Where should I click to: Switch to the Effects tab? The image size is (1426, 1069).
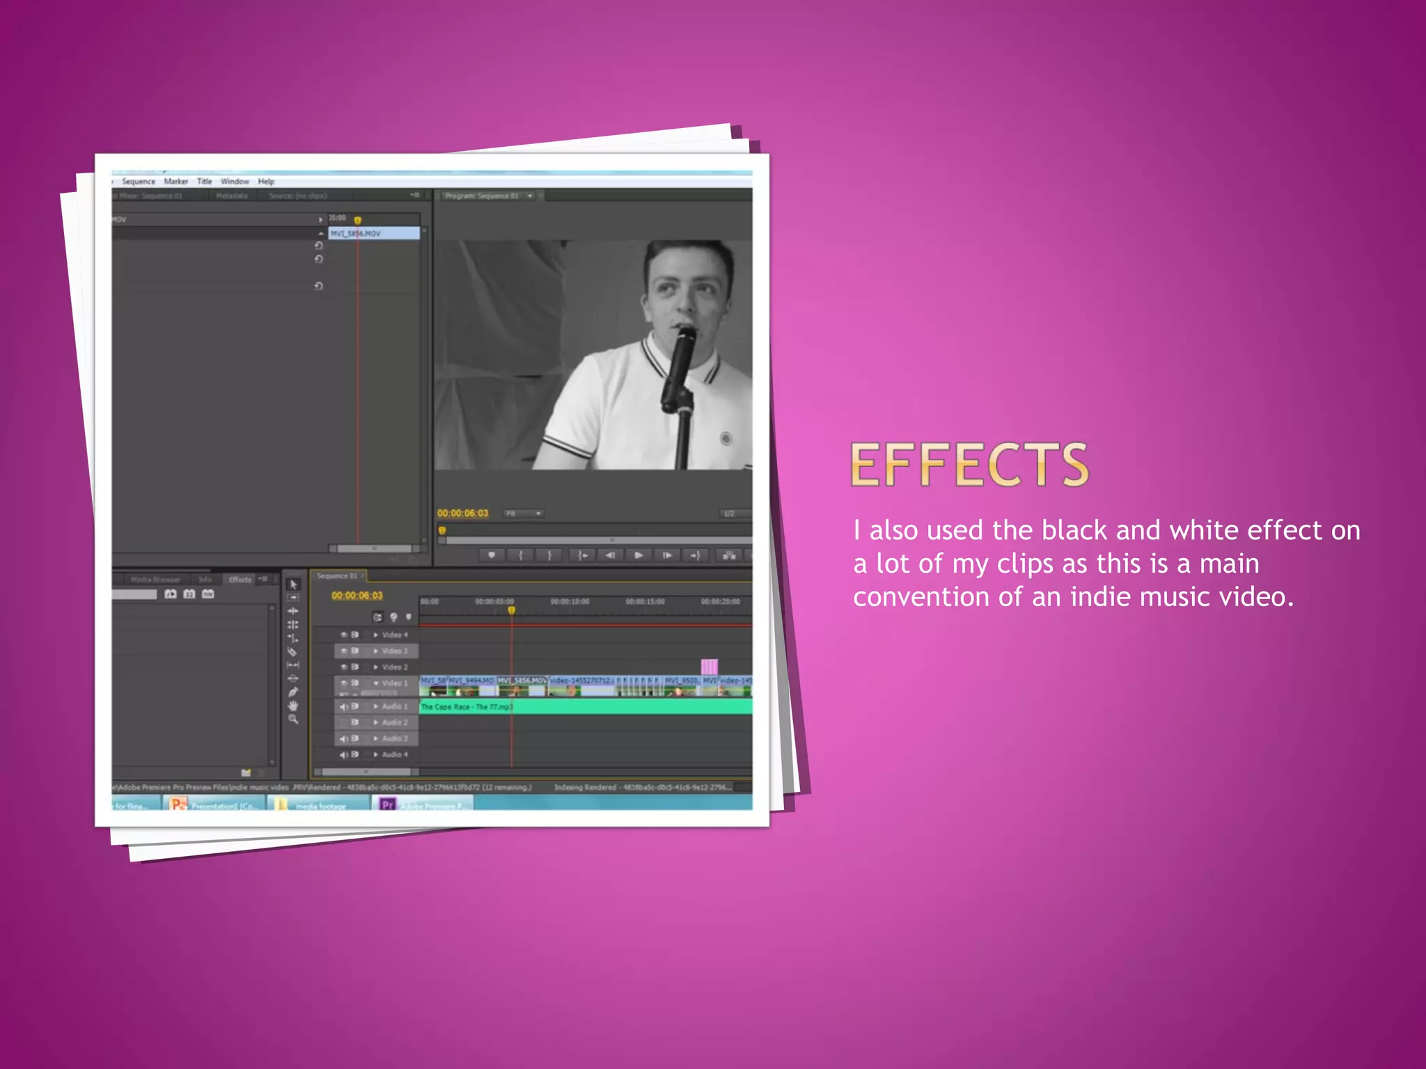point(240,579)
